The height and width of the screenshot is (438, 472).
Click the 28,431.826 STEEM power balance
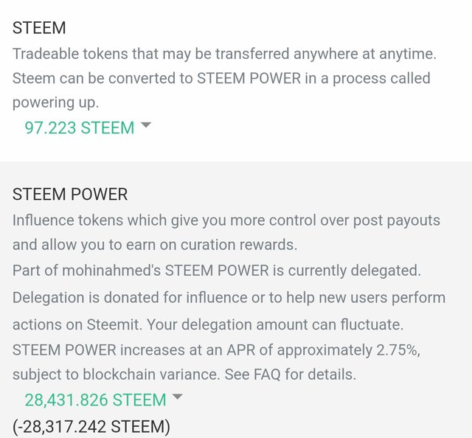tap(95, 400)
